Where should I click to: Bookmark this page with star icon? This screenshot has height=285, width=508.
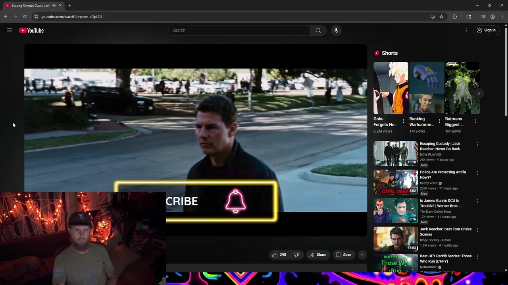click(x=441, y=17)
